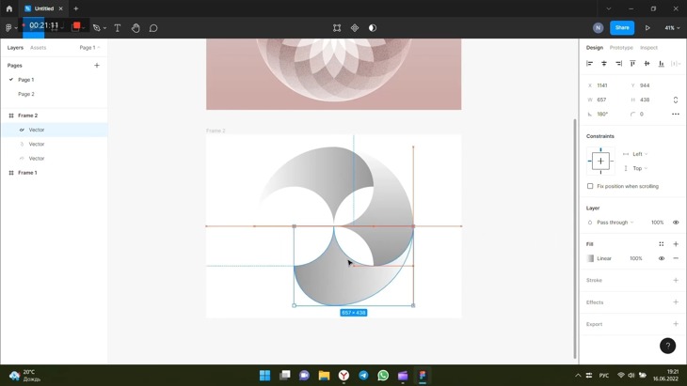The width and height of the screenshot is (687, 386).
Task: Open the zoom level 41% dropdown
Action: pos(672,28)
